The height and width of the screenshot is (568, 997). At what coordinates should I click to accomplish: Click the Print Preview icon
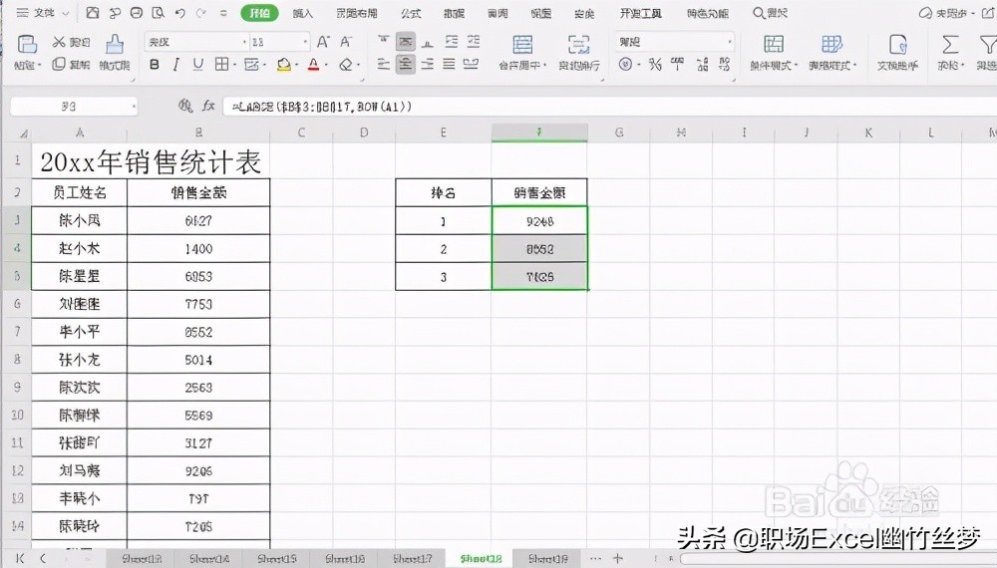pyautogui.click(x=158, y=13)
